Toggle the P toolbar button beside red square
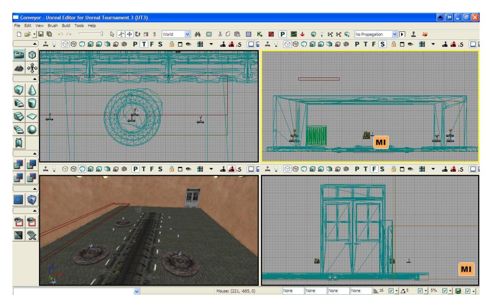The height and width of the screenshot is (307, 489). (283, 34)
